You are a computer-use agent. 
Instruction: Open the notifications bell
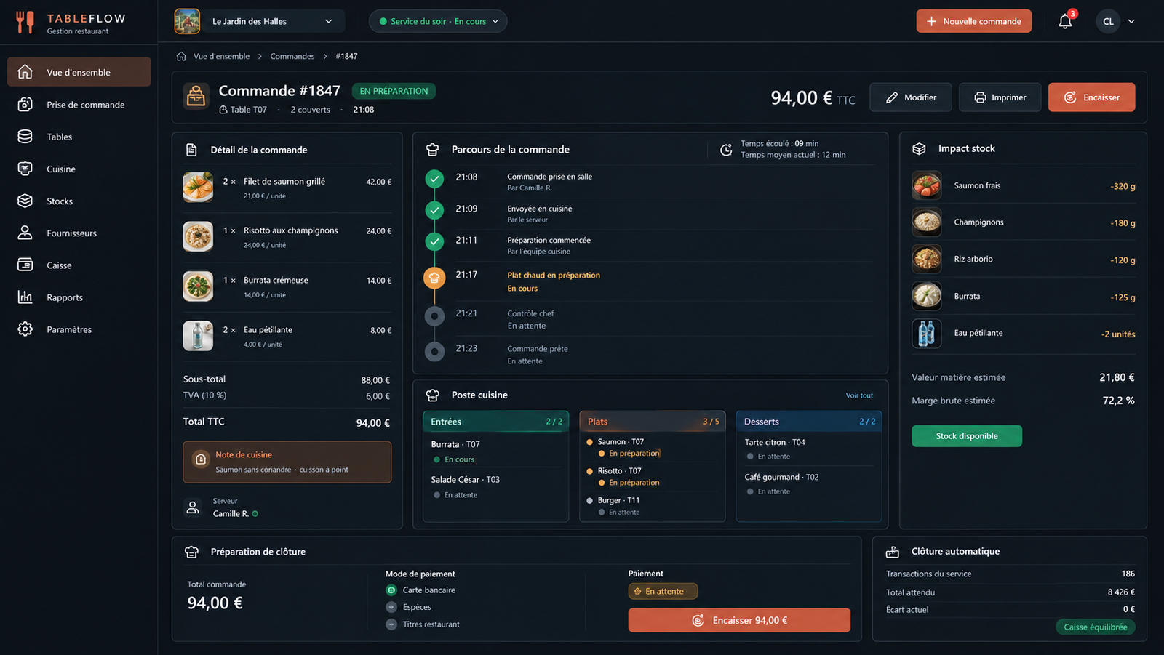[x=1065, y=21]
